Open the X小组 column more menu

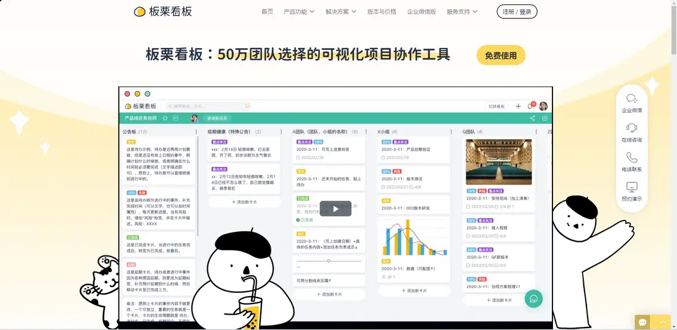click(451, 132)
